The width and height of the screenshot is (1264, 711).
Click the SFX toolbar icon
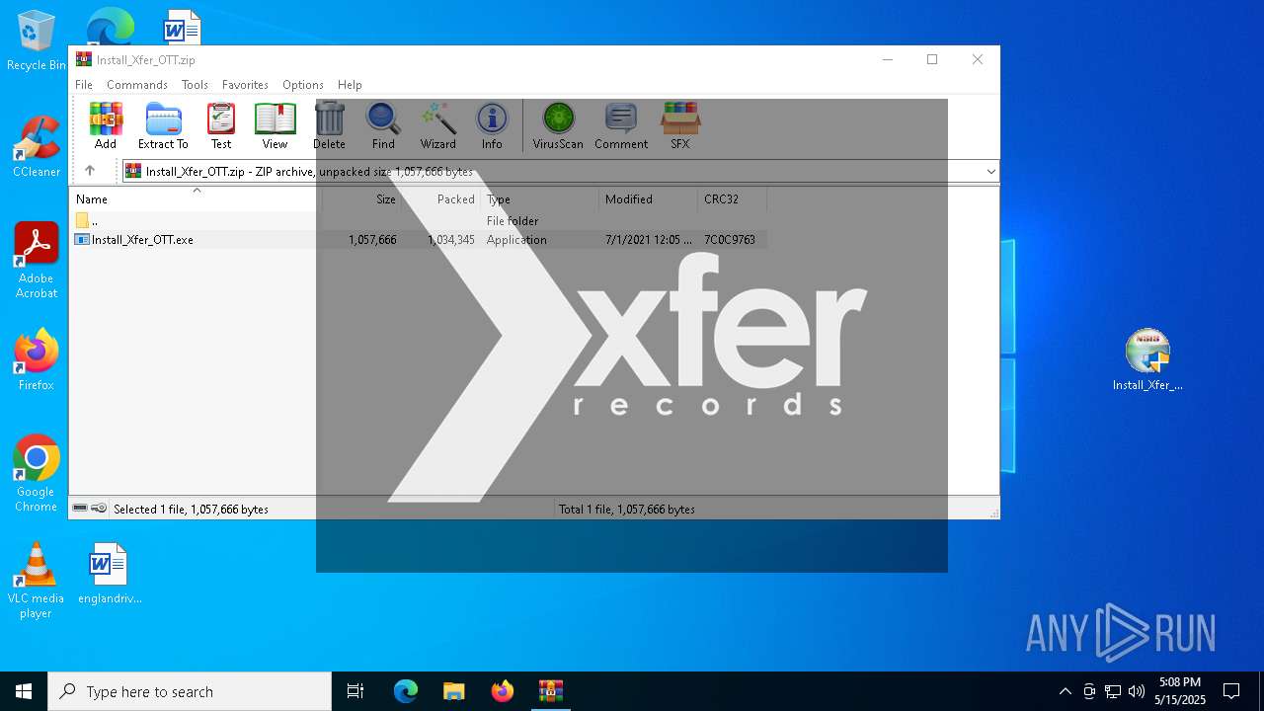pos(680,125)
